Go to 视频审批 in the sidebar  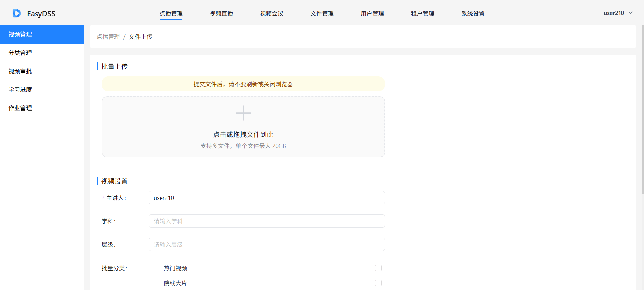pos(42,71)
